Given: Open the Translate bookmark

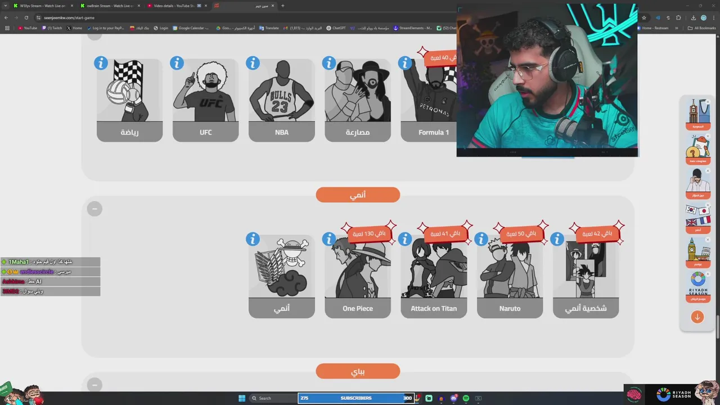Looking at the screenshot, I should pos(269,28).
